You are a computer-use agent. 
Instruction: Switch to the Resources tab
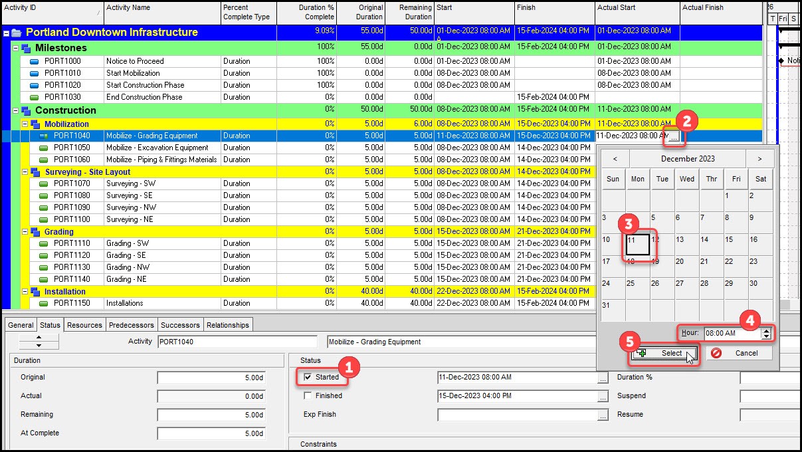pos(84,325)
